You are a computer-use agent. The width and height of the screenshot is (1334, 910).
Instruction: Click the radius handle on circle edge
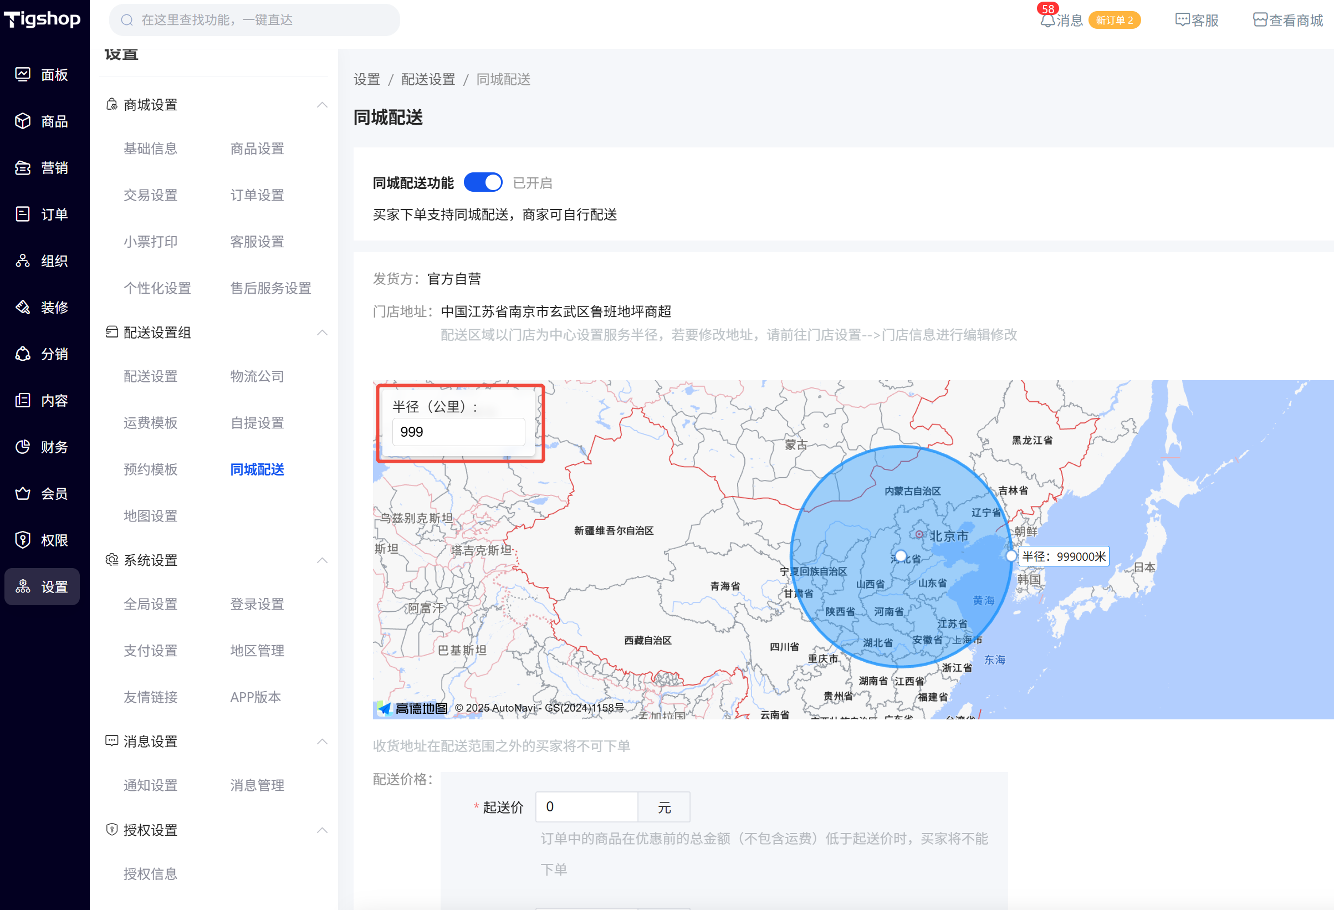[x=1011, y=556]
